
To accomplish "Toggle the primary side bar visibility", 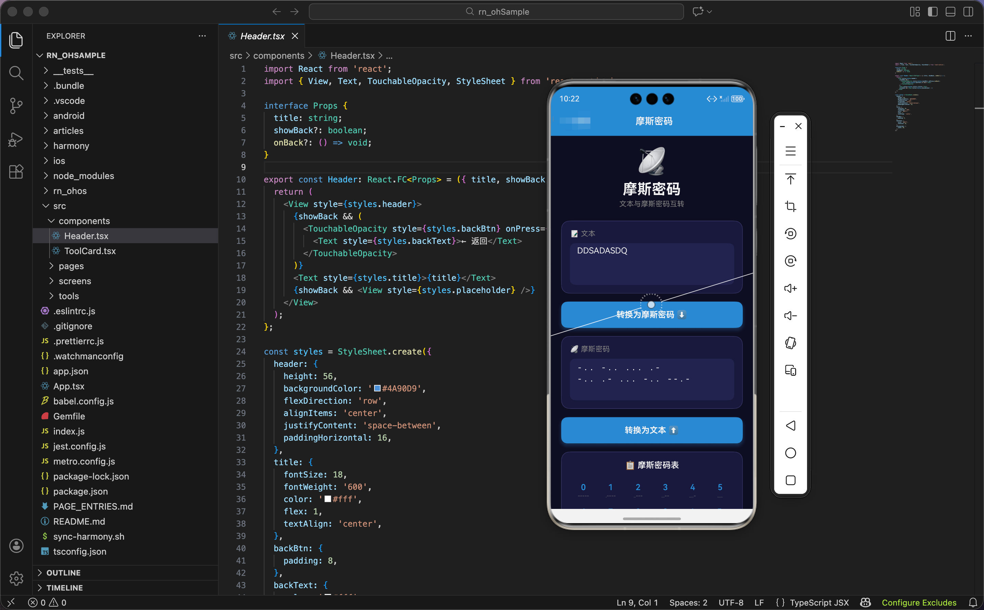I will point(932,12).
